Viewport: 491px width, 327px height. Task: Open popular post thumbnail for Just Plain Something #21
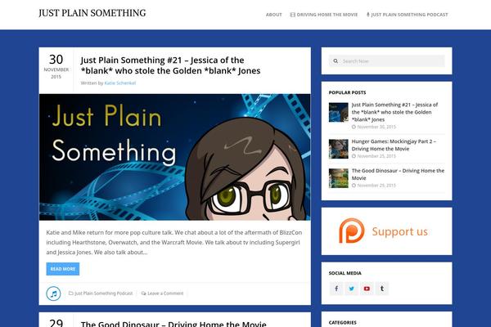pyautogui.click(x=338, y=112)
